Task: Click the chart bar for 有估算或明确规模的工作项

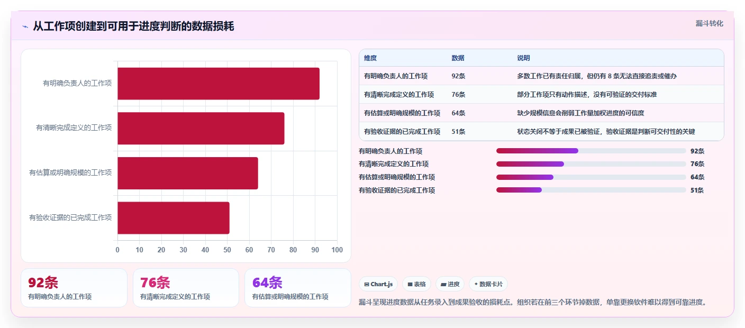Action: (x=188, y=173)
